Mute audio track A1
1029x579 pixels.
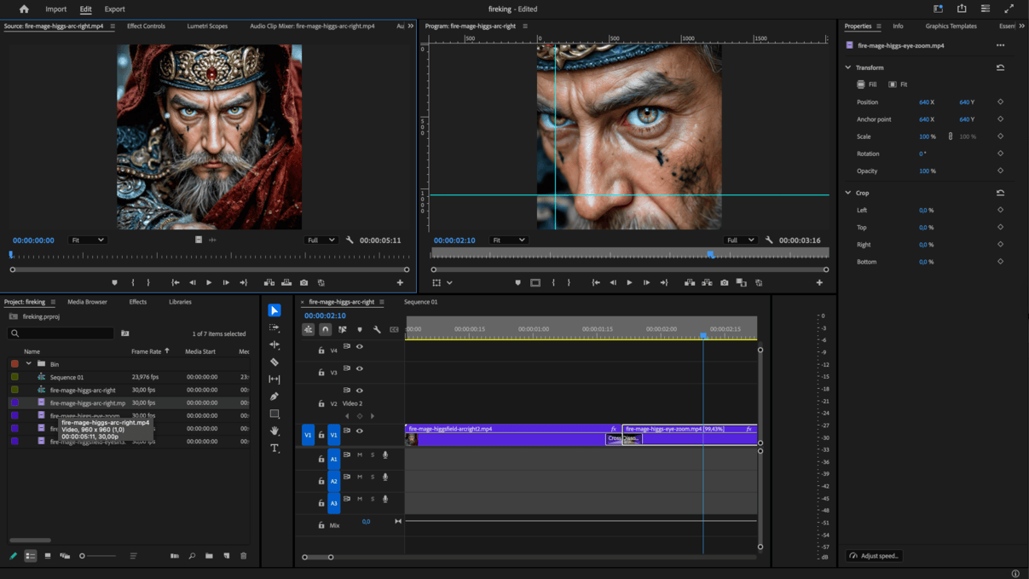coord(360,455)
